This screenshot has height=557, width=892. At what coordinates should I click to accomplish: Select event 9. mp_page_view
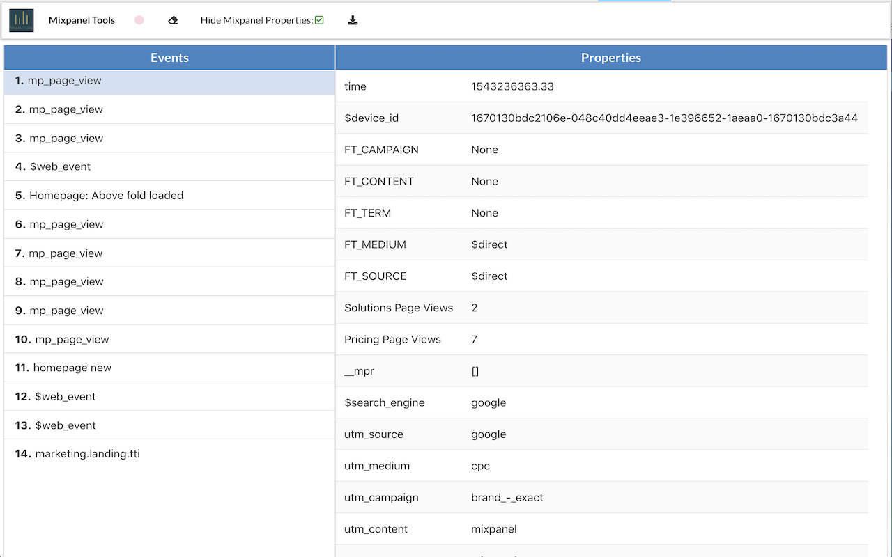(169, 311)
